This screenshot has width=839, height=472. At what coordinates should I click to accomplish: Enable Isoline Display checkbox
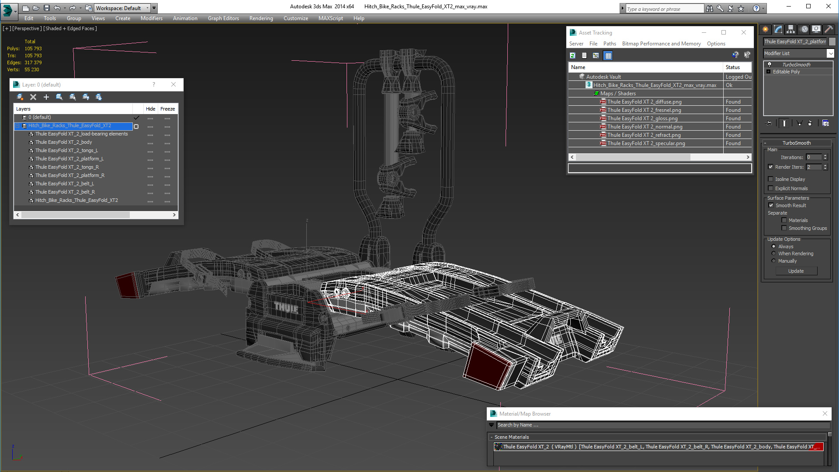(x=771, y=179)
